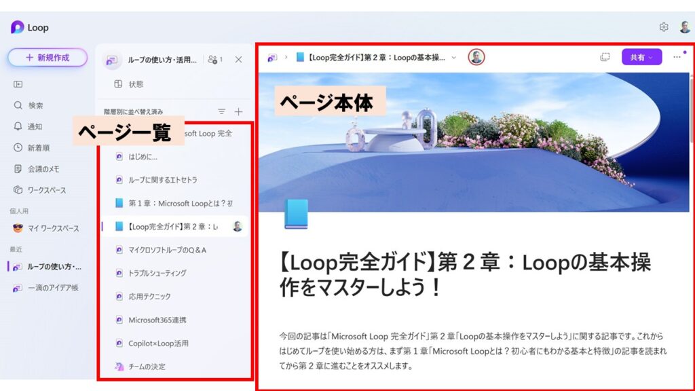Open page components copy icon next to 共有
The image size is (695, 391).
(x=605, y=57)
